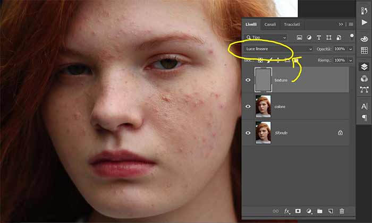The image size is (372, 223).
Task: Expand the Opacità percentage dropdown
Action: [x=351, y=49]
